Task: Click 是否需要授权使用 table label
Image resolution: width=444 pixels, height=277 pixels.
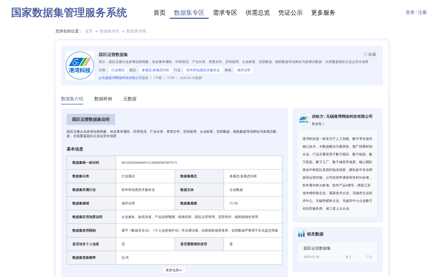Action: [194, 244]
